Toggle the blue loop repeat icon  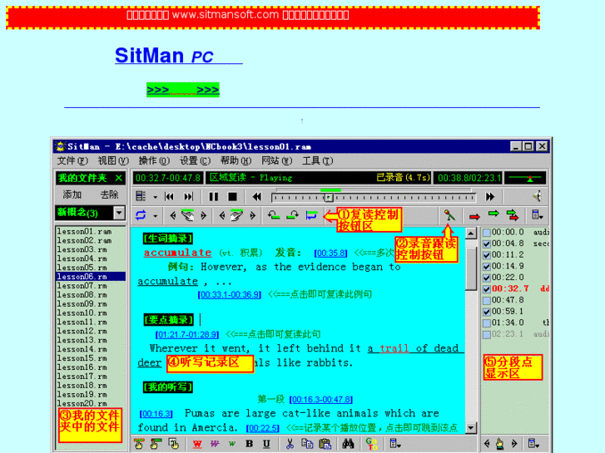click(141, 215)
